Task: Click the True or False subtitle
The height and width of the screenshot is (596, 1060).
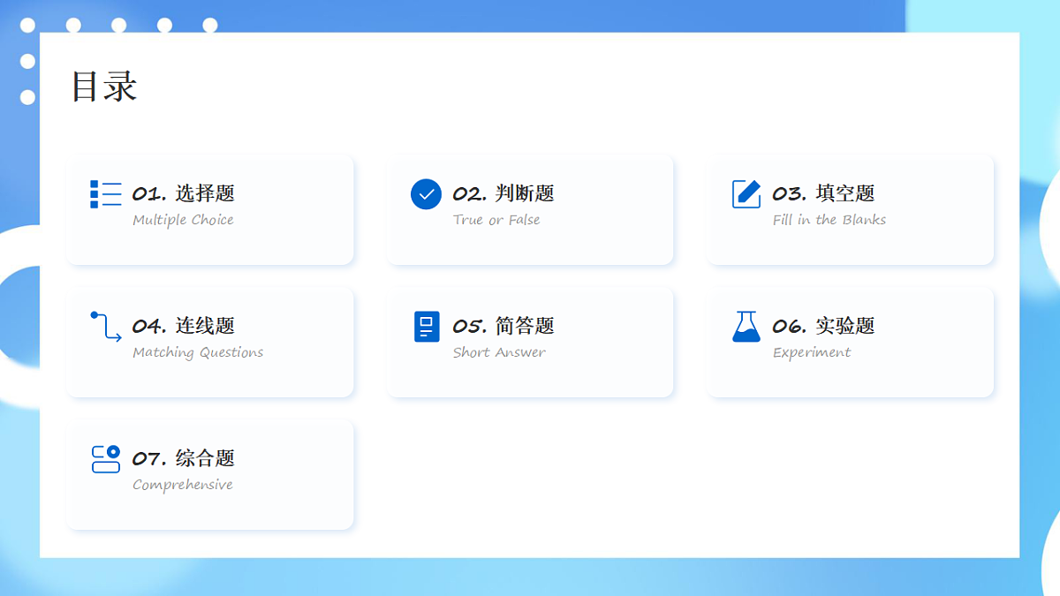Action: tap(496, 220)
